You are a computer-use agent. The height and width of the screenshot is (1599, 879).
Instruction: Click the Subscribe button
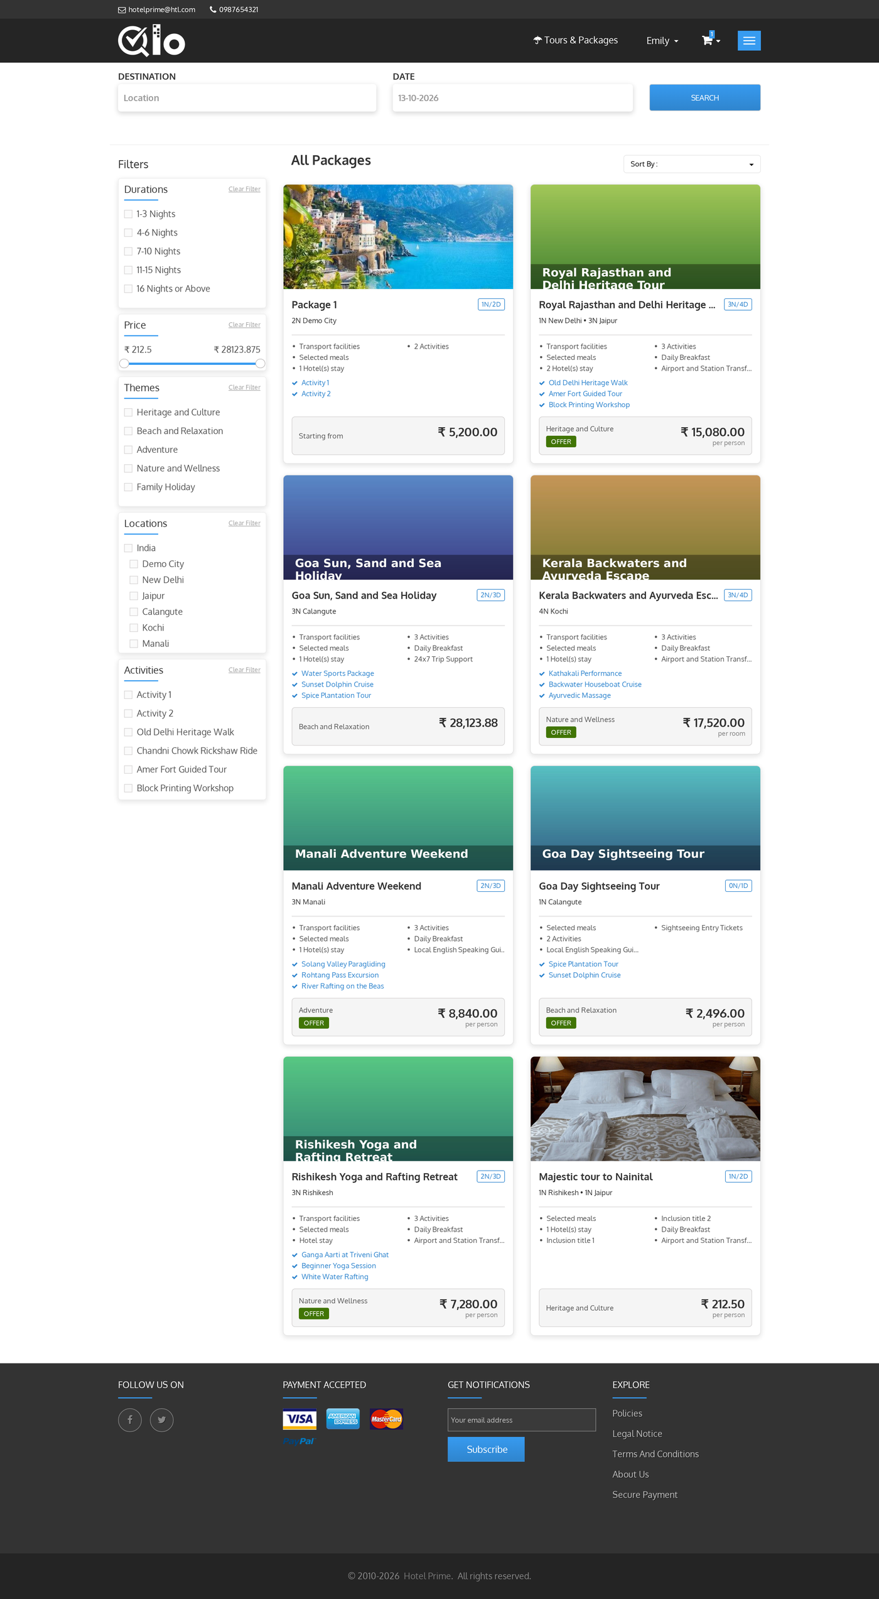coord(486,1449)
